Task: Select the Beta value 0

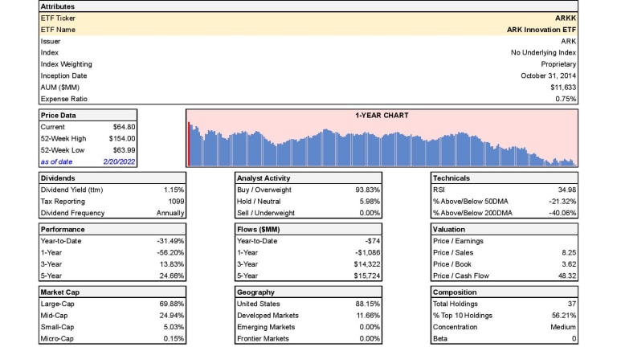Action: [x=574, y=339]
